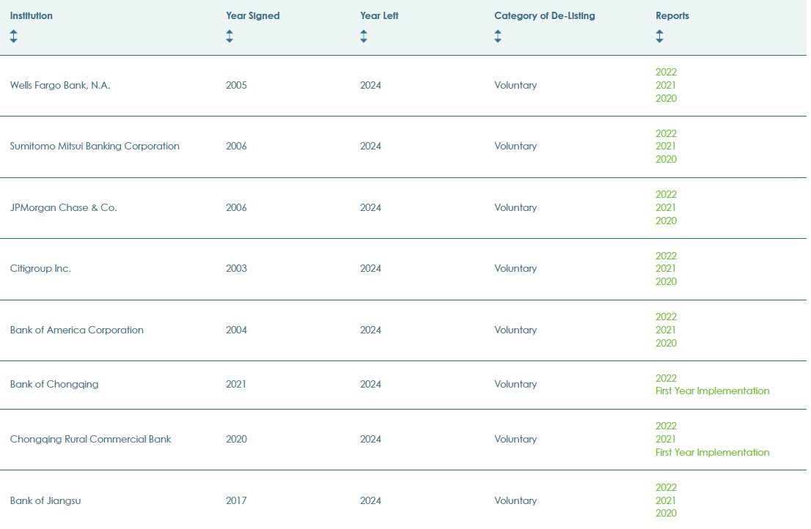Click the Year Signed column header
811x529 pixels.
(252, 15)
